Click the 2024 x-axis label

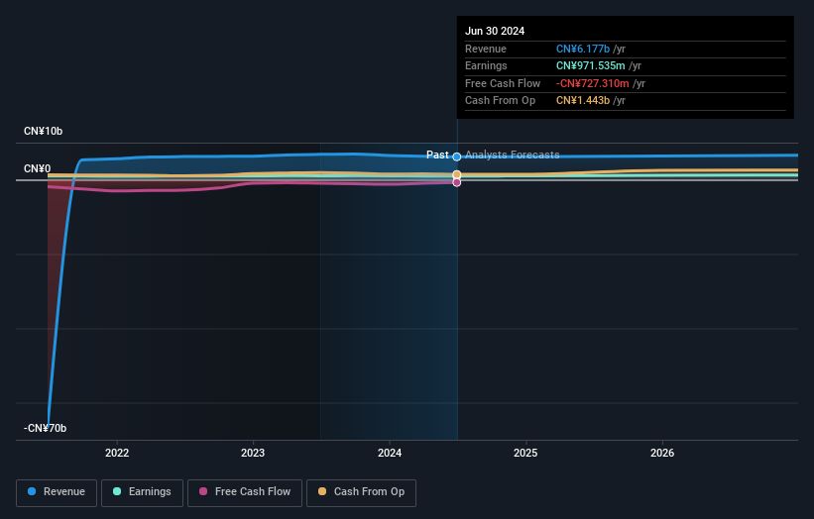[x=390, y=453]
